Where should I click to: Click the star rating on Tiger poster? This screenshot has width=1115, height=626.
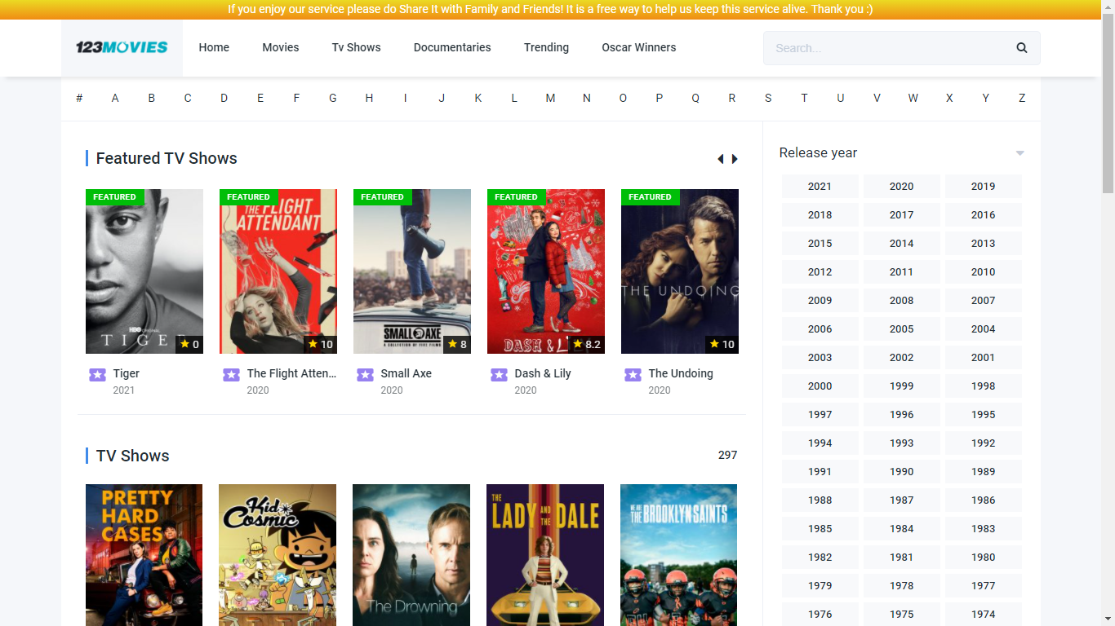189,344
